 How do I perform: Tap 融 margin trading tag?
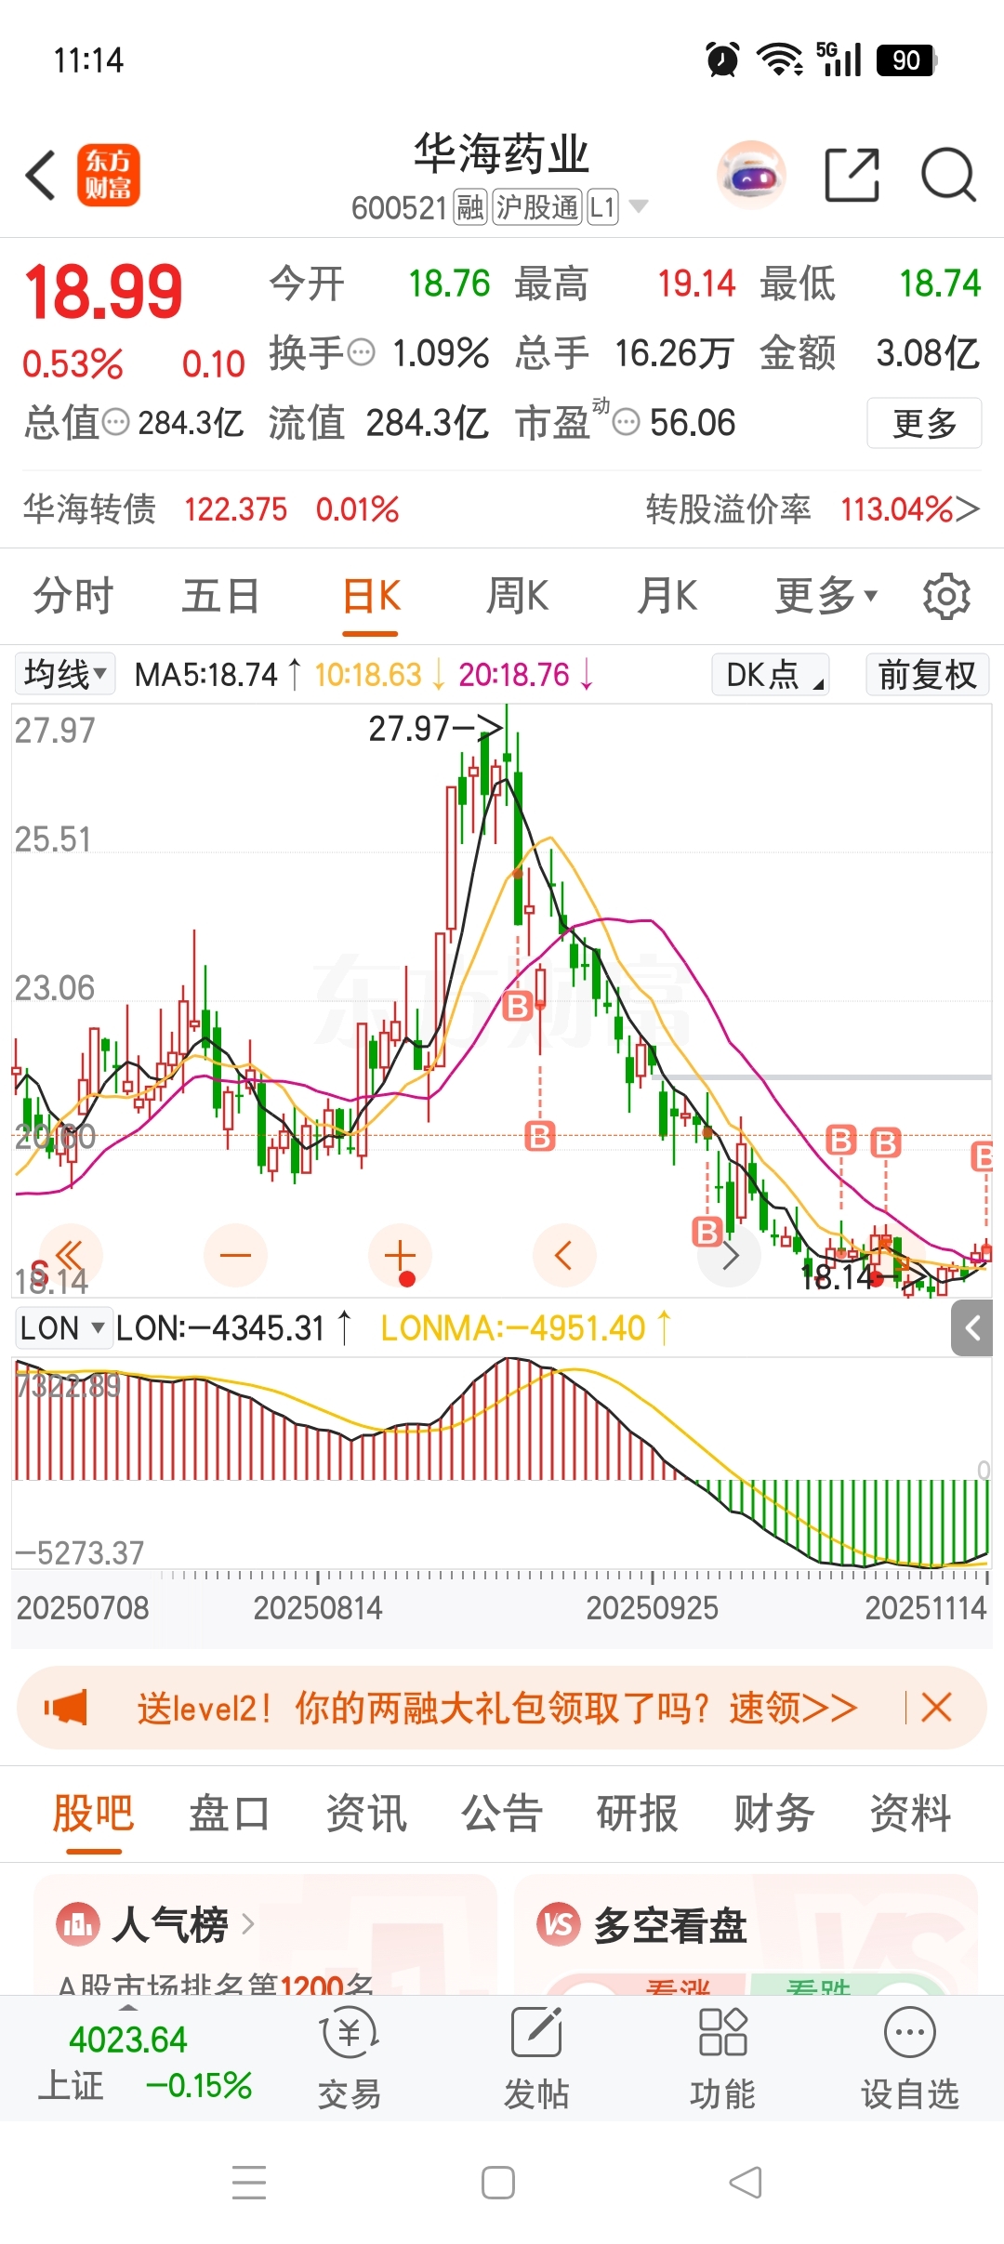click(x=470, y=206)
